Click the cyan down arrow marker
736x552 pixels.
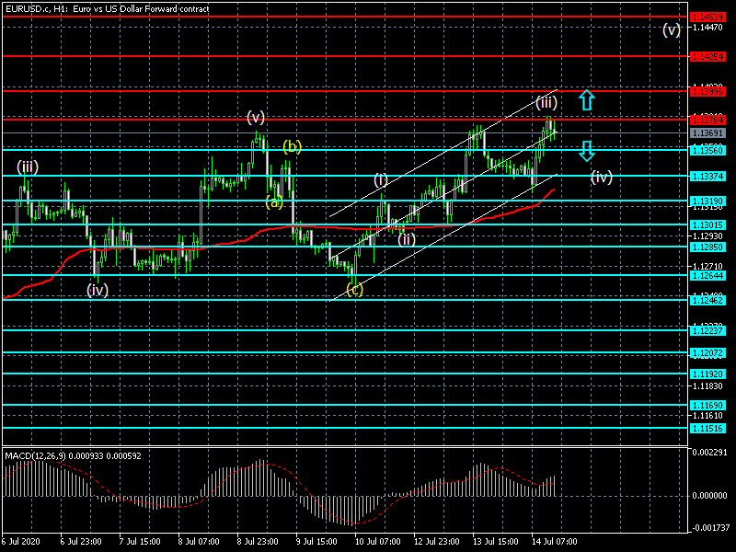pos(586,151)
